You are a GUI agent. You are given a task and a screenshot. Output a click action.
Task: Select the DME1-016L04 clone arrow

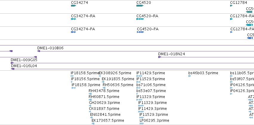[x=13, y=69]
